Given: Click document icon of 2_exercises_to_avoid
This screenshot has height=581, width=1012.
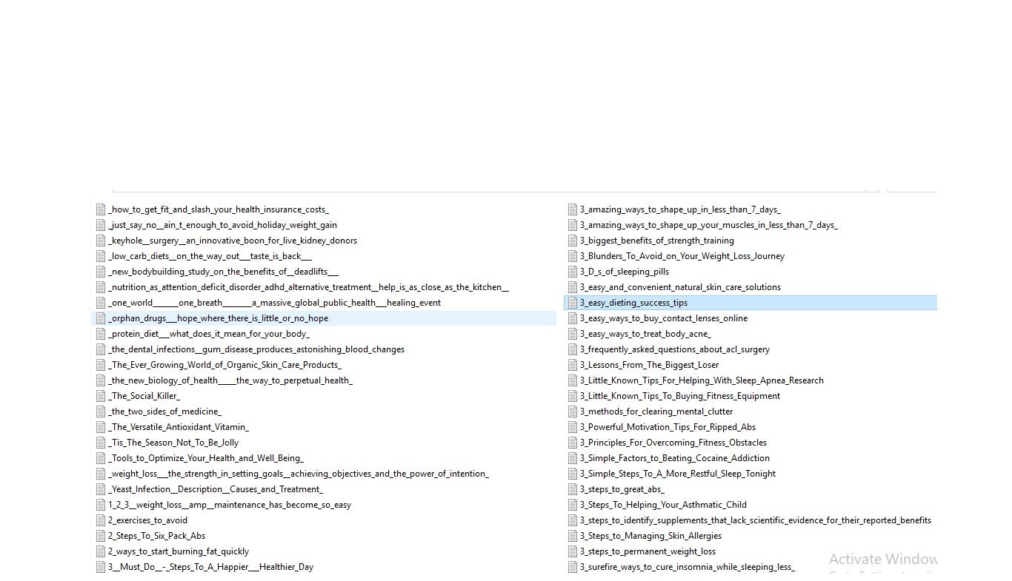Looking at the screenshot, I should pos(101,520).
